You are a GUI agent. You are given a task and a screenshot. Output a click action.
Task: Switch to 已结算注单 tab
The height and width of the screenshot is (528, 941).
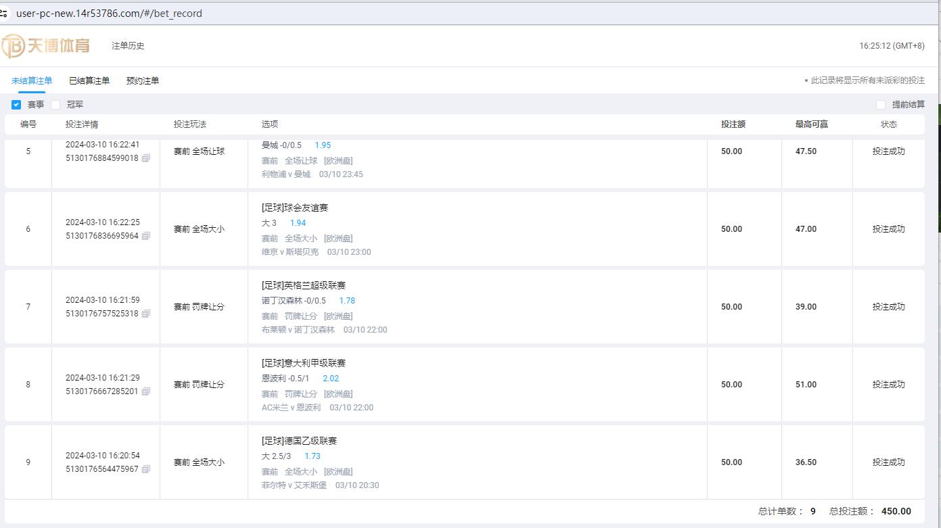pos(89,80)
